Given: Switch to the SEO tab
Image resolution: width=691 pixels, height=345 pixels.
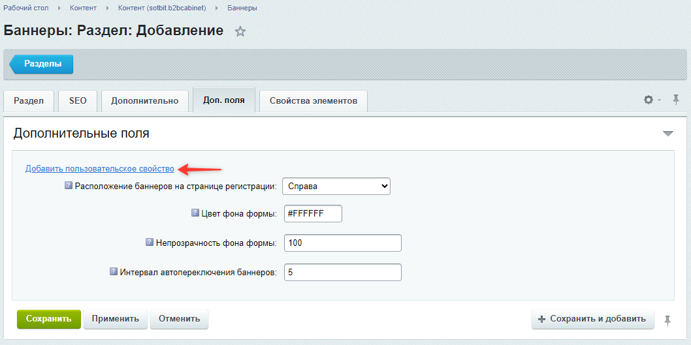Looking at the screenshot, I should point(78,101).
